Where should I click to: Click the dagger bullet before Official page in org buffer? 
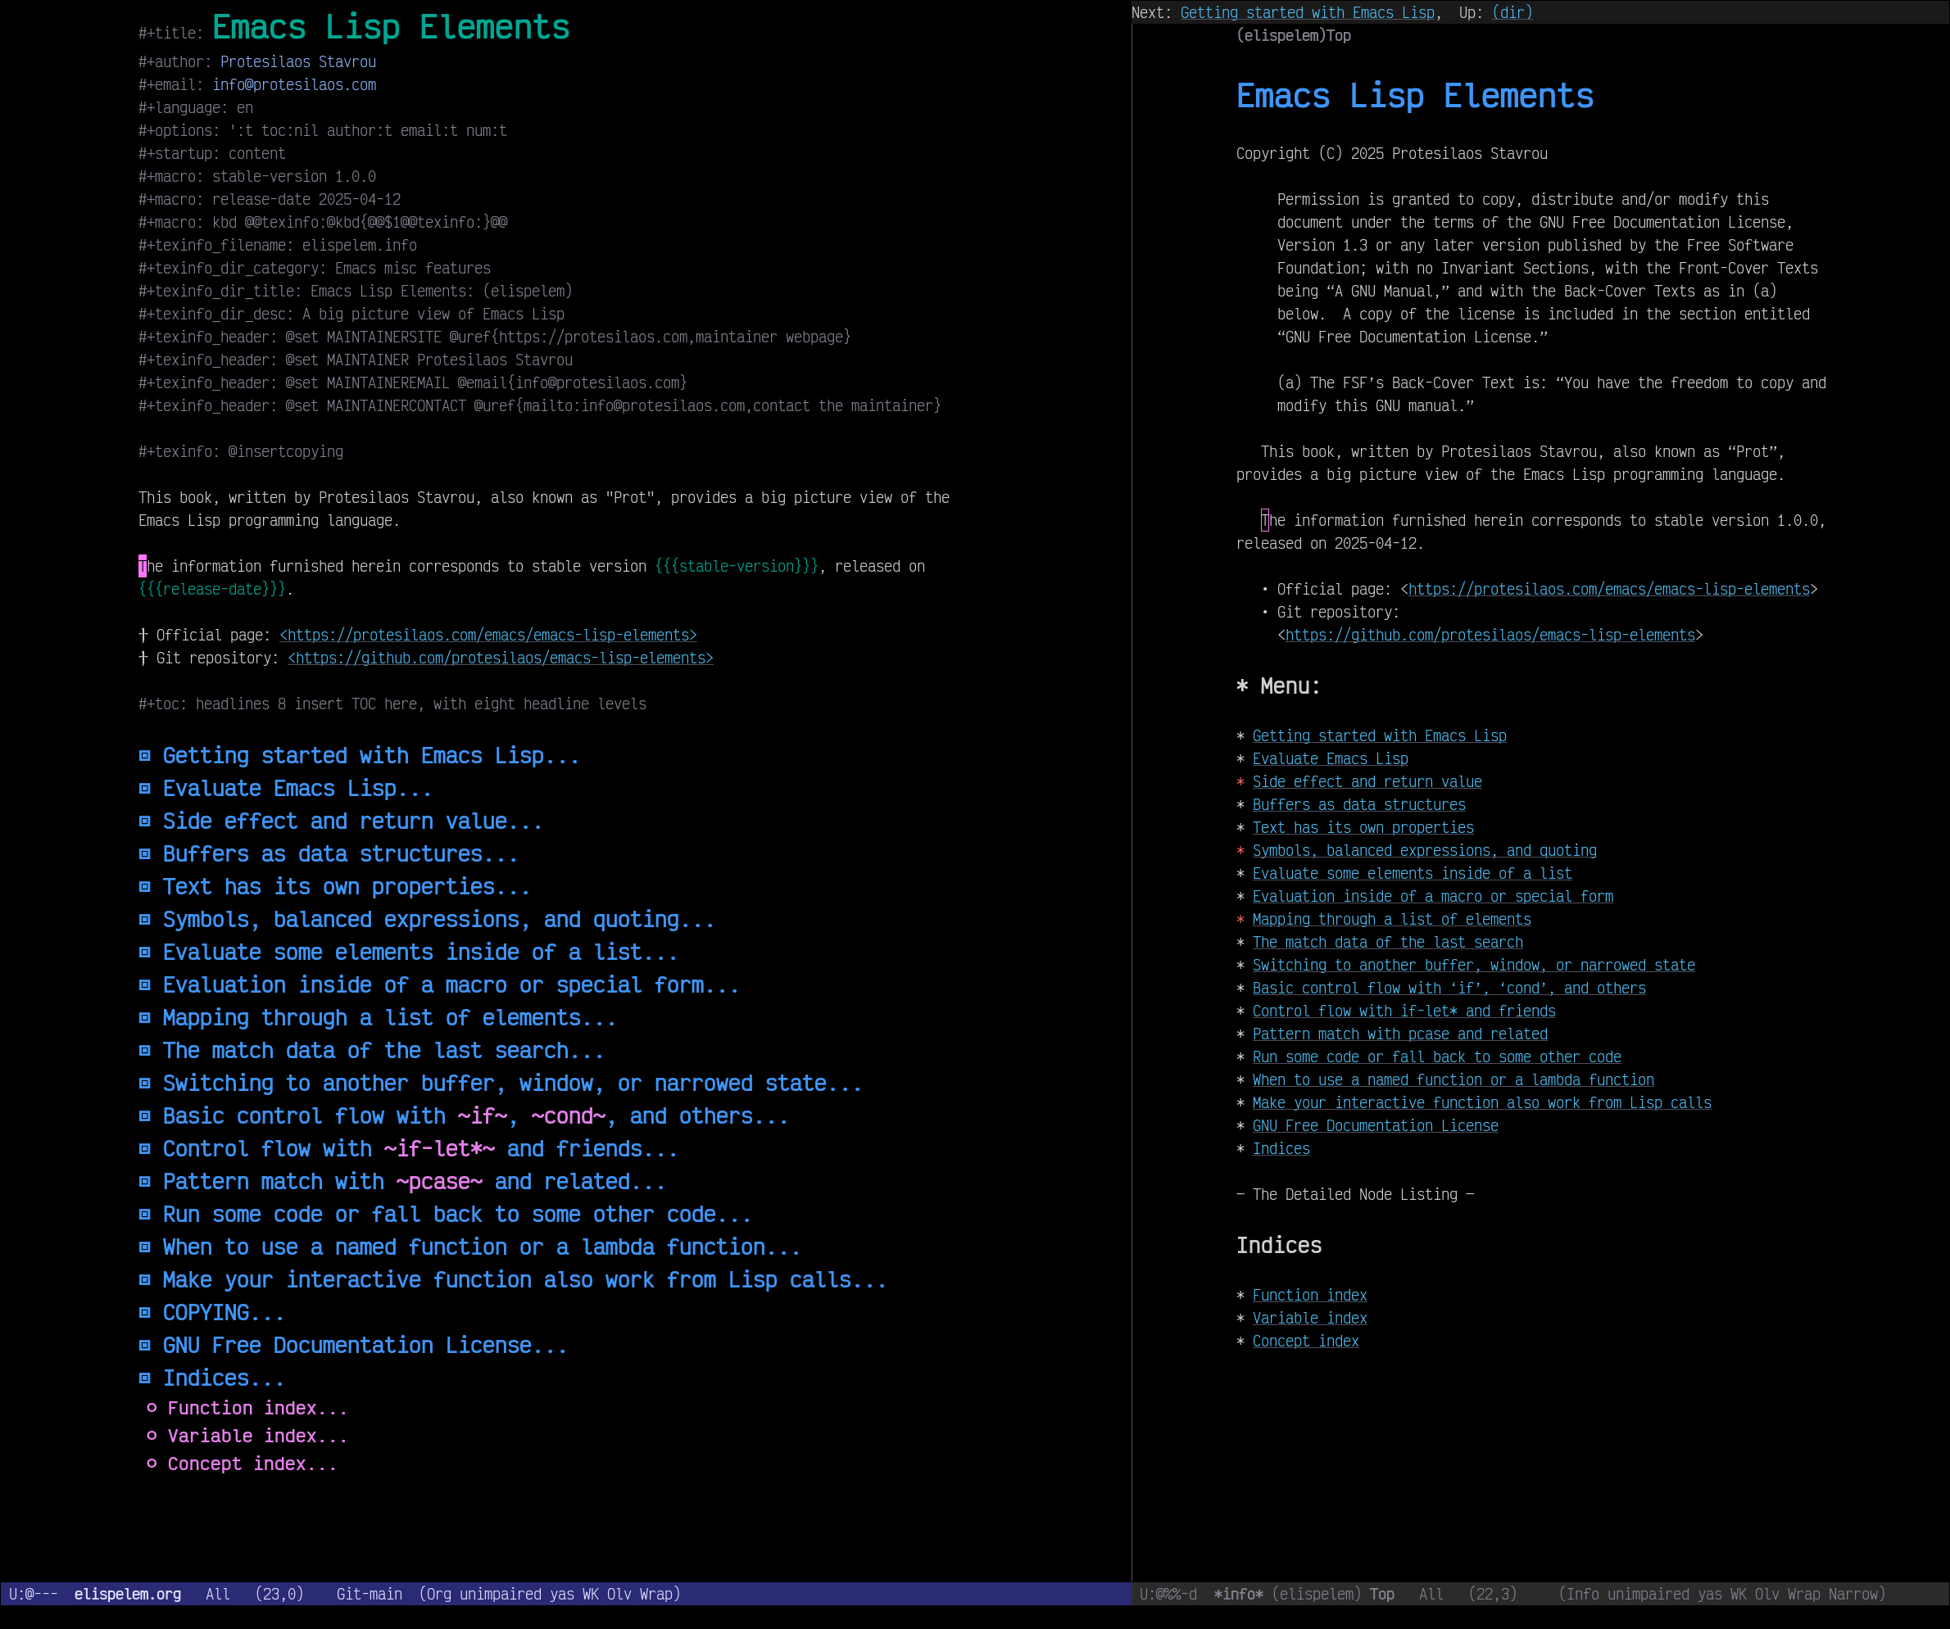pyautogui.click(x=143, y=635)
